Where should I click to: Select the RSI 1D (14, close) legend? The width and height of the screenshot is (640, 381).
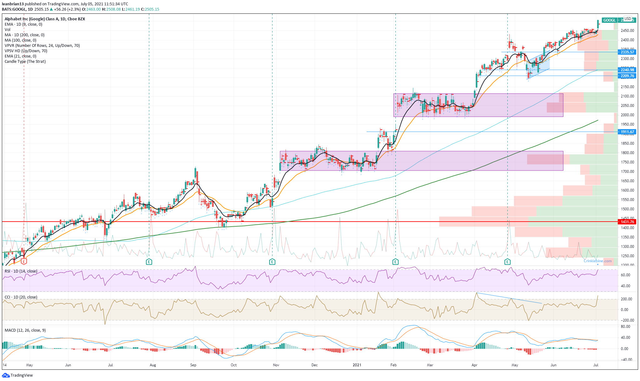point(21,271)
